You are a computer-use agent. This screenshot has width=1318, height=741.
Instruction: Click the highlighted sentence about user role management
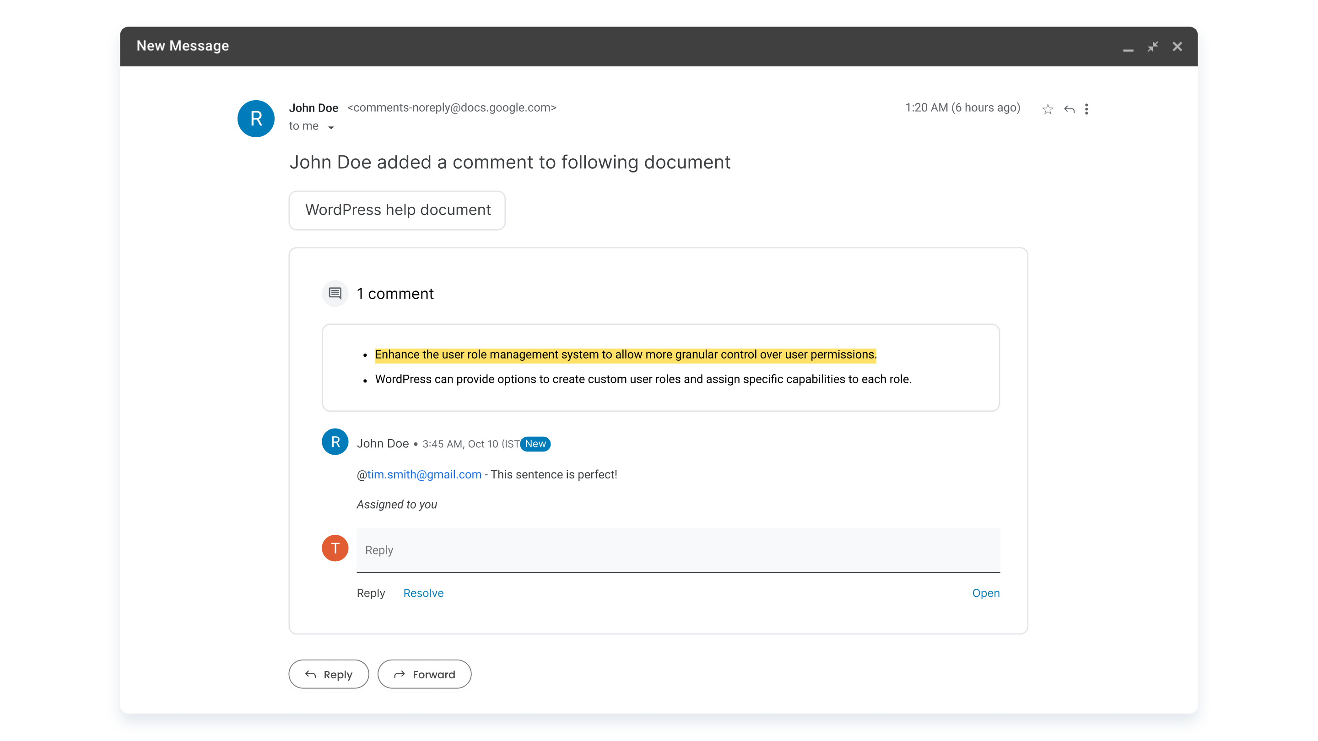tap(625, 354)
